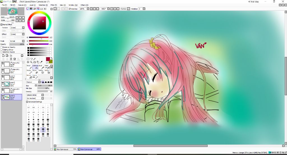
Task: Create a new normal layer
Action: tap(3, 56)
